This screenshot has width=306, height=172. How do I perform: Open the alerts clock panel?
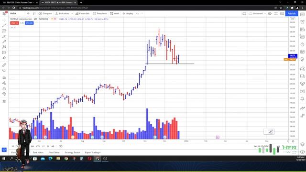click(302, 22)
